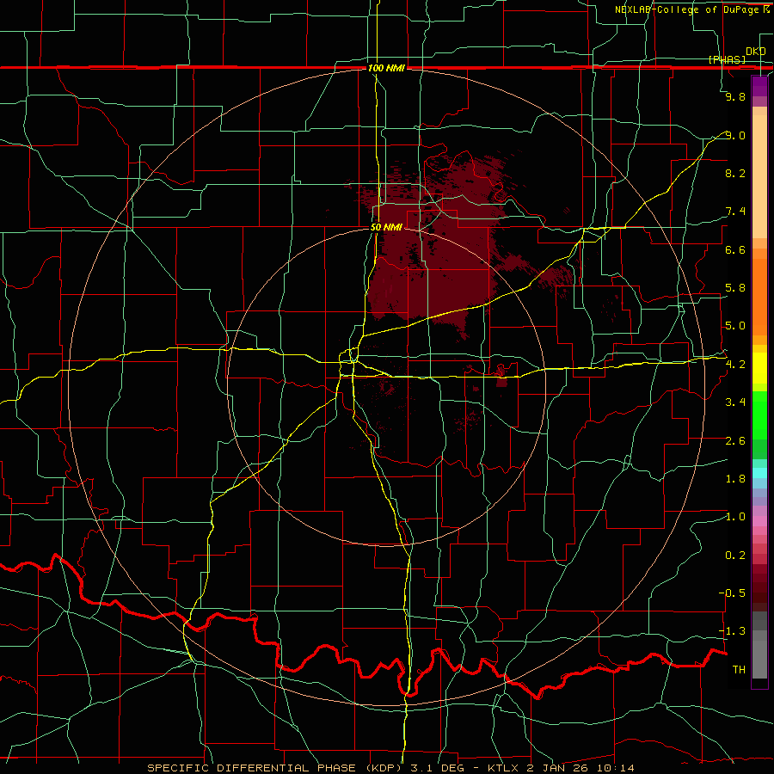Pick the pink swatch on the color bar
The image size is (774, 774).
point(759,521)
